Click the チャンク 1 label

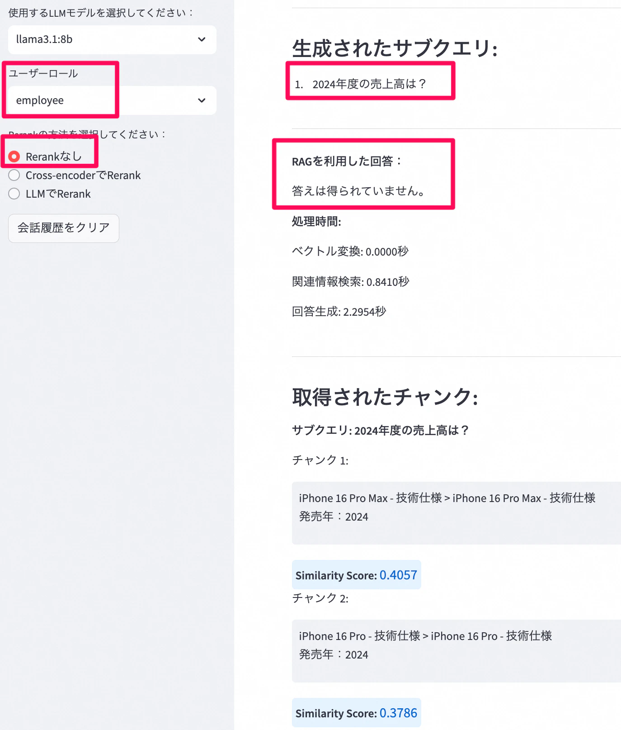coord(320,460)
